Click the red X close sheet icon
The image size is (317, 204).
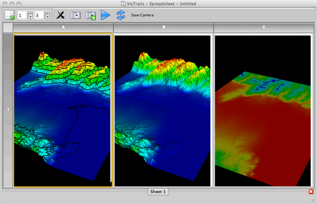(x=311, y=192)
